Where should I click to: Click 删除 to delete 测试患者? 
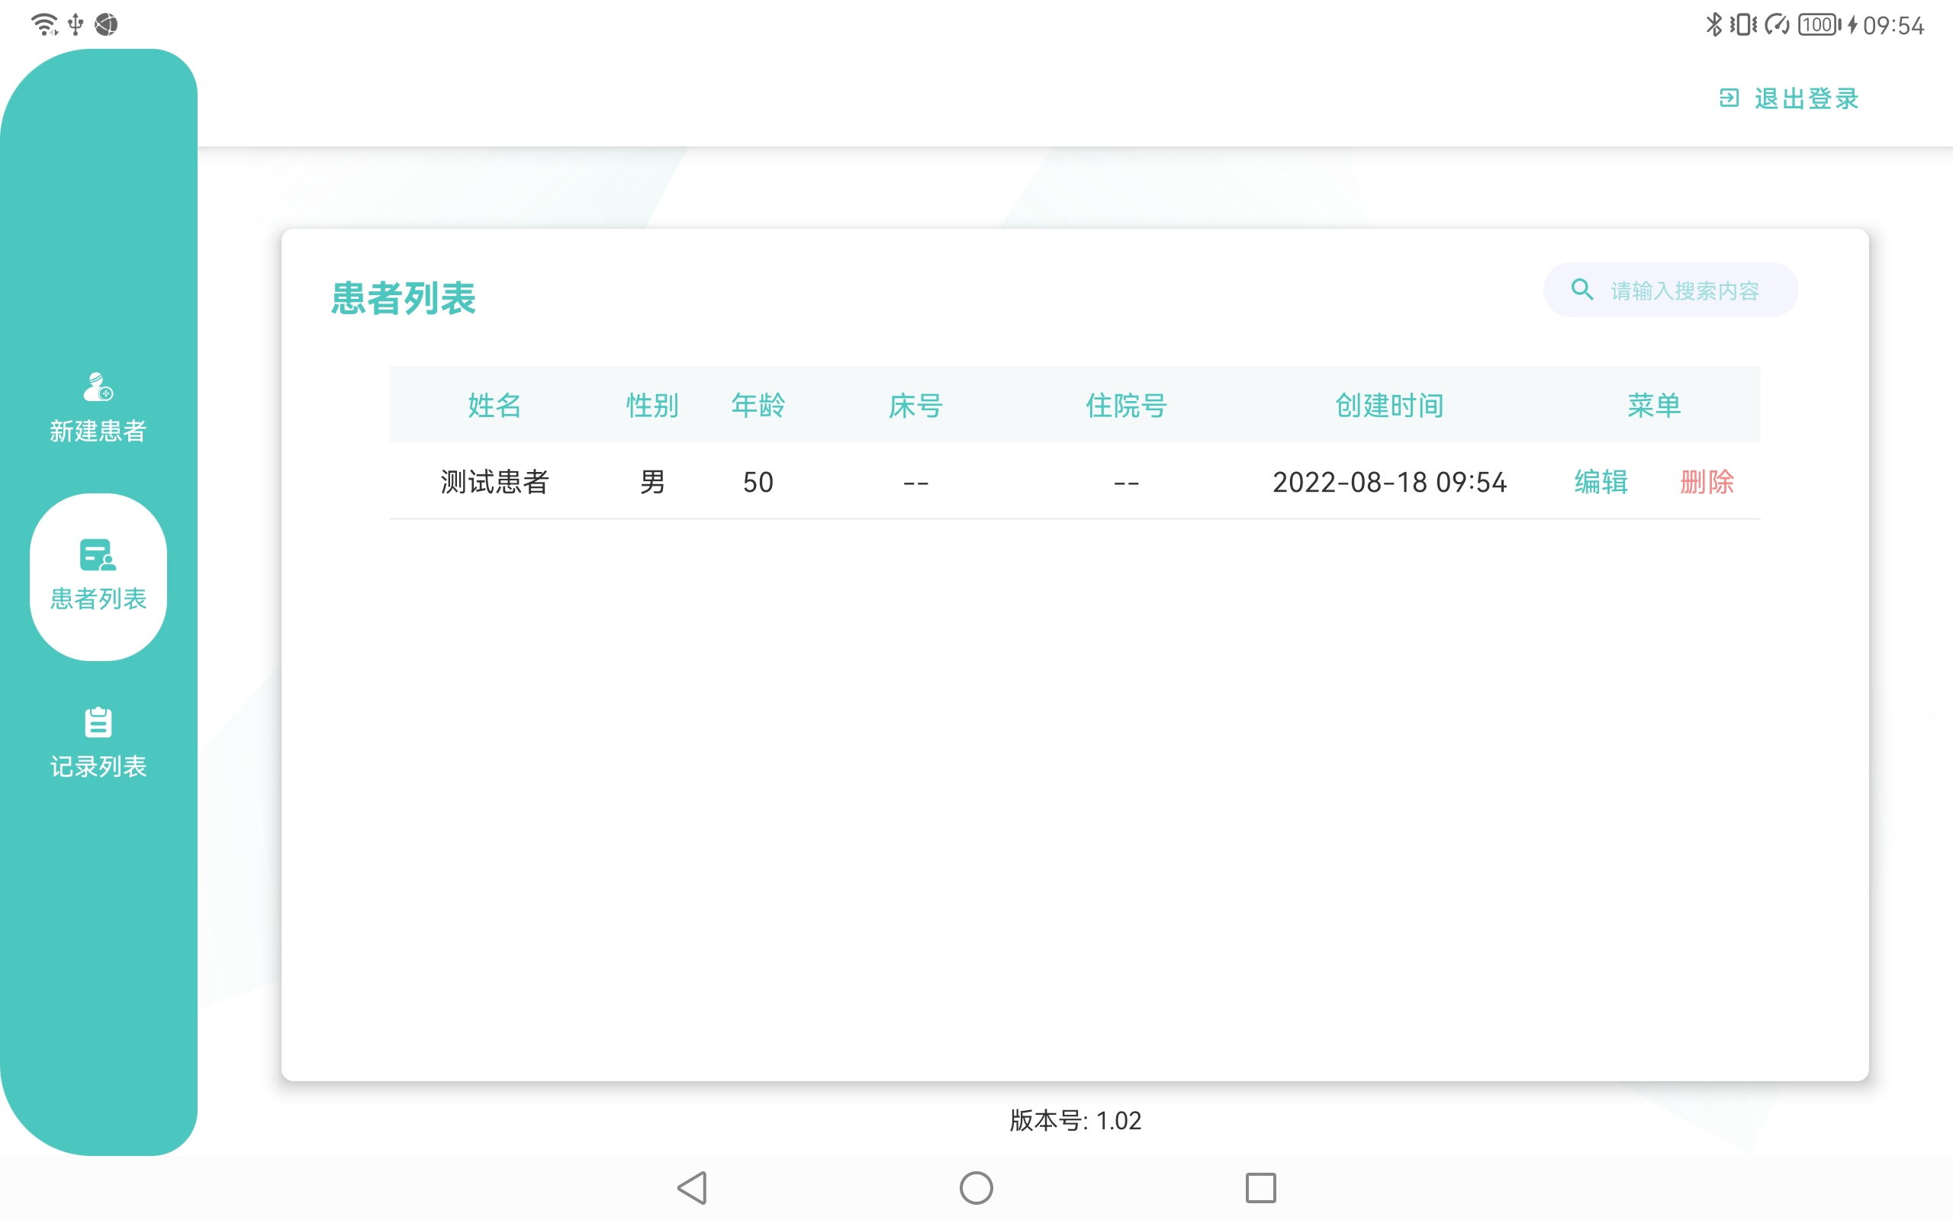click(x=1707, y=482)
